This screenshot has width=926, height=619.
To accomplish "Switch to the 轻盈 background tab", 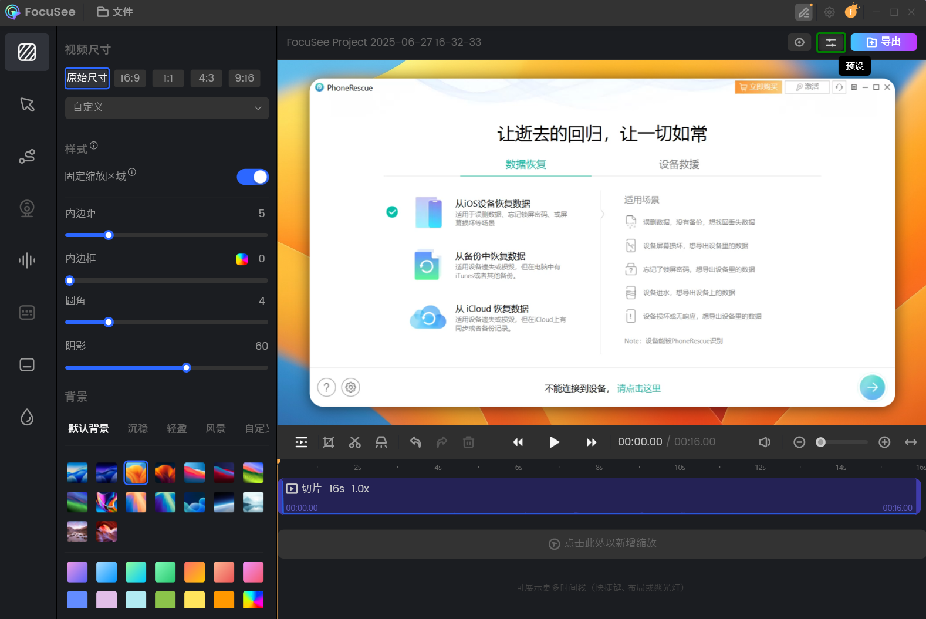I will click(177, 428).
